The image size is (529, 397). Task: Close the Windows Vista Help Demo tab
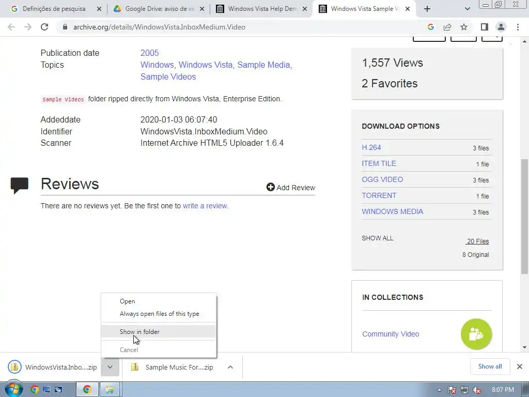305,9
